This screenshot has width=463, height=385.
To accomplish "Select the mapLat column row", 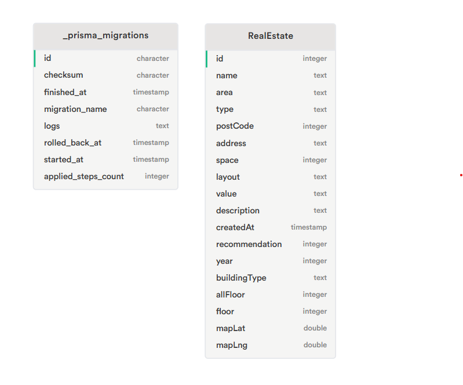I will (x=271, y=328).
